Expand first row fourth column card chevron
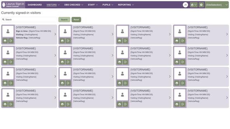Image resolution: width=230 pixels, height=129 pixels. coord(227,34)
